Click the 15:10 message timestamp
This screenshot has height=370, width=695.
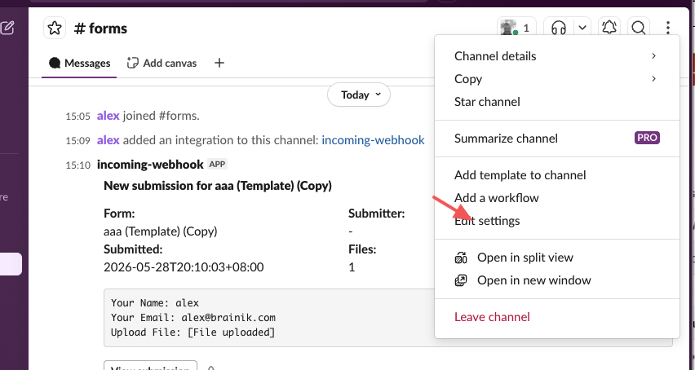[x=78, y=165]
